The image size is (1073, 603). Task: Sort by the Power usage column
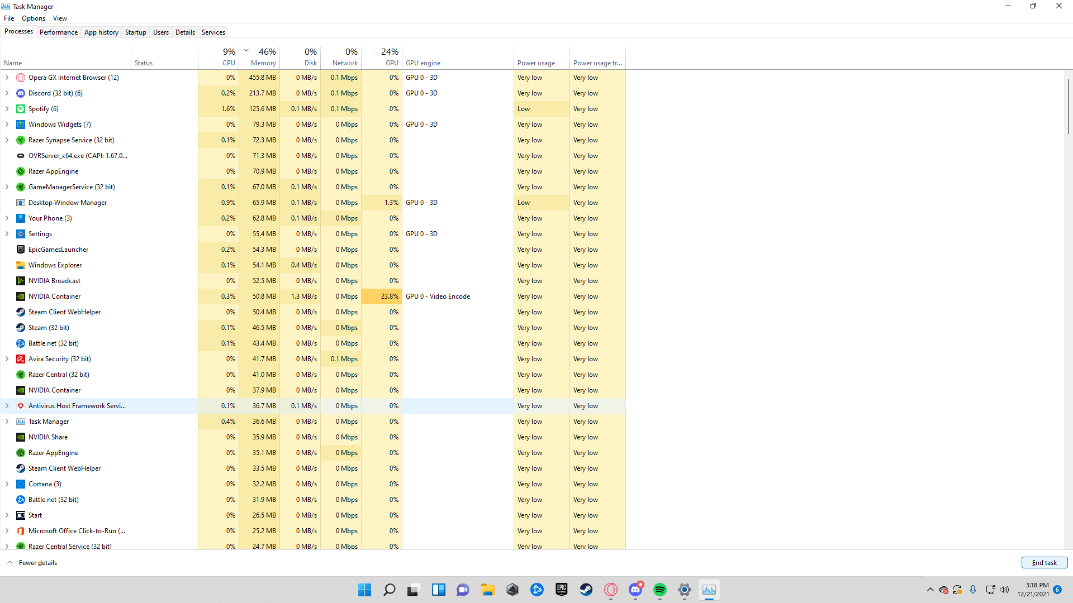click(542, 57)
